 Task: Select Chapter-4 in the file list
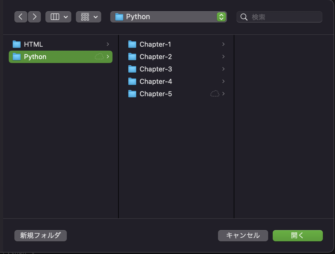tap(156, 81)
